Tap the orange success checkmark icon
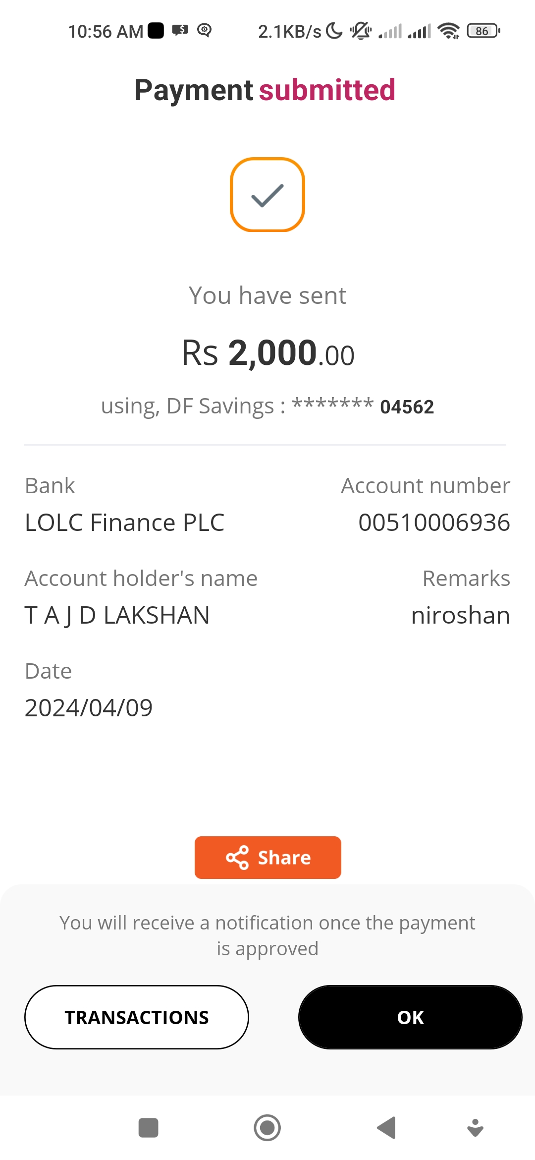 267,195
